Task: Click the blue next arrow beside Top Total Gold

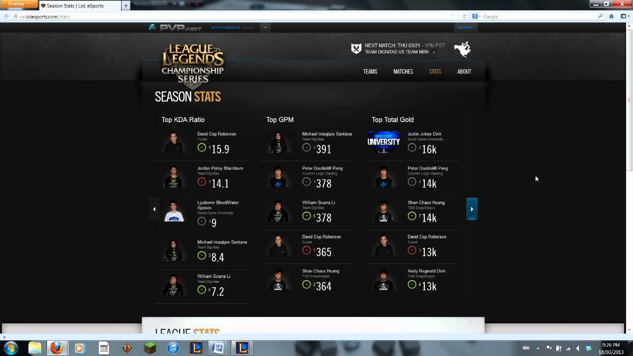Action: click(x=472, y=209)
